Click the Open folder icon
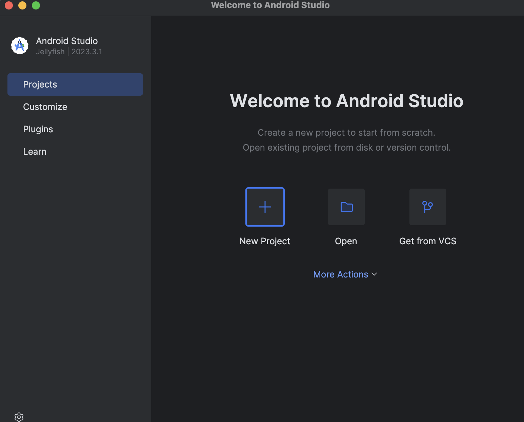524x422 pixels. pyautogui.click(x=346, y=207)
